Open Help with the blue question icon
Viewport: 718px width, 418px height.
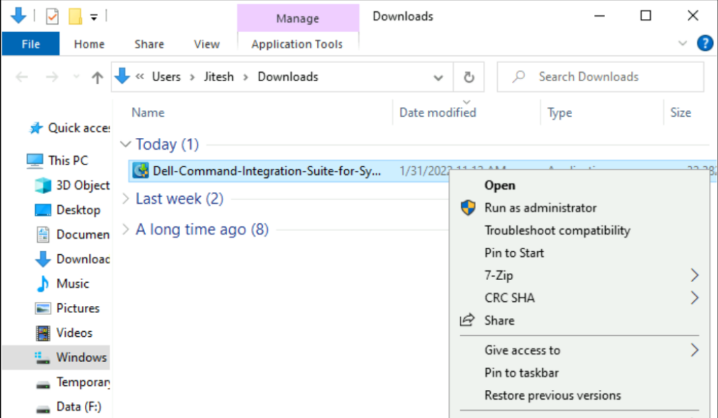tap(705, 43)
